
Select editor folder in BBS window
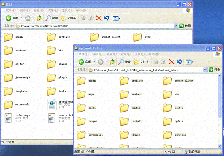tap(14, 64)
